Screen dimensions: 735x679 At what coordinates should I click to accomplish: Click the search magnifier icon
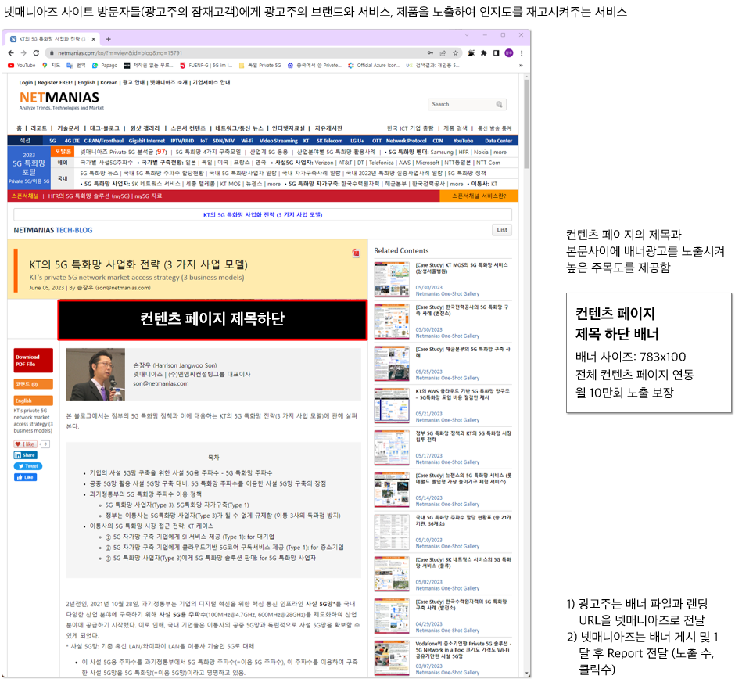point(499,104)
